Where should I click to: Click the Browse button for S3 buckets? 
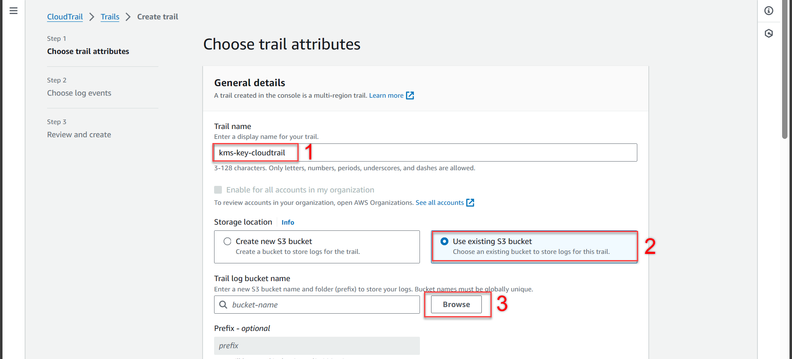[x=456, y=305]
